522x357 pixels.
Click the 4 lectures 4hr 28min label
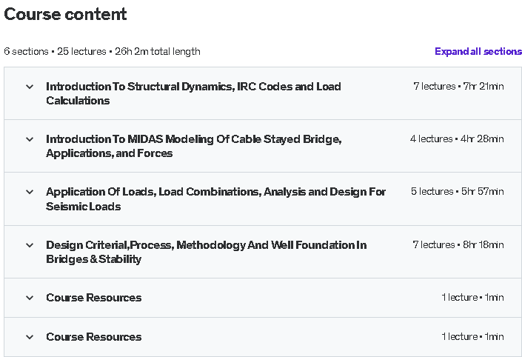(457, 139)
